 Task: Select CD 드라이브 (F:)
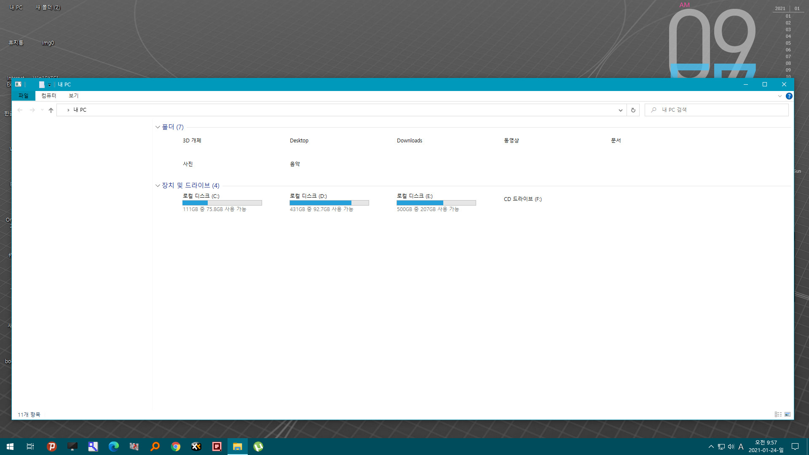click(523, 199)
